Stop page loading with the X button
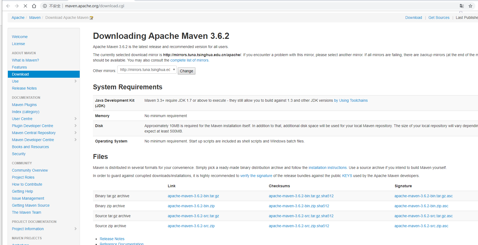This screenshot has width=478, height=245. pos(25,6)
